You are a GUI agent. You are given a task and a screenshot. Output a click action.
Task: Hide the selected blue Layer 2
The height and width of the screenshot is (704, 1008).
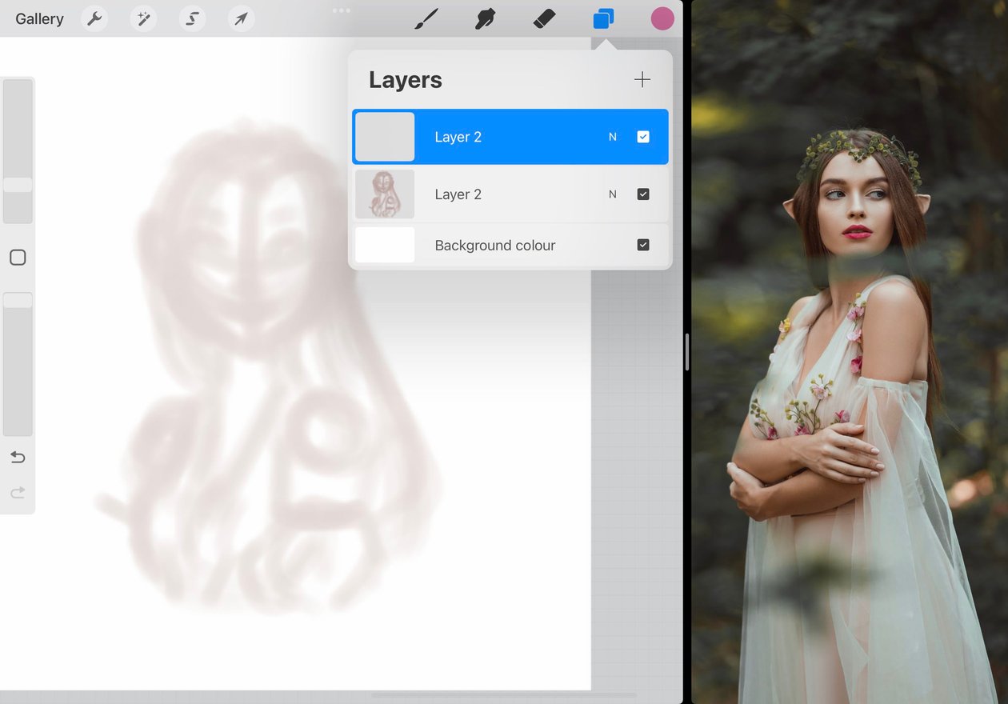pos(643,137)
